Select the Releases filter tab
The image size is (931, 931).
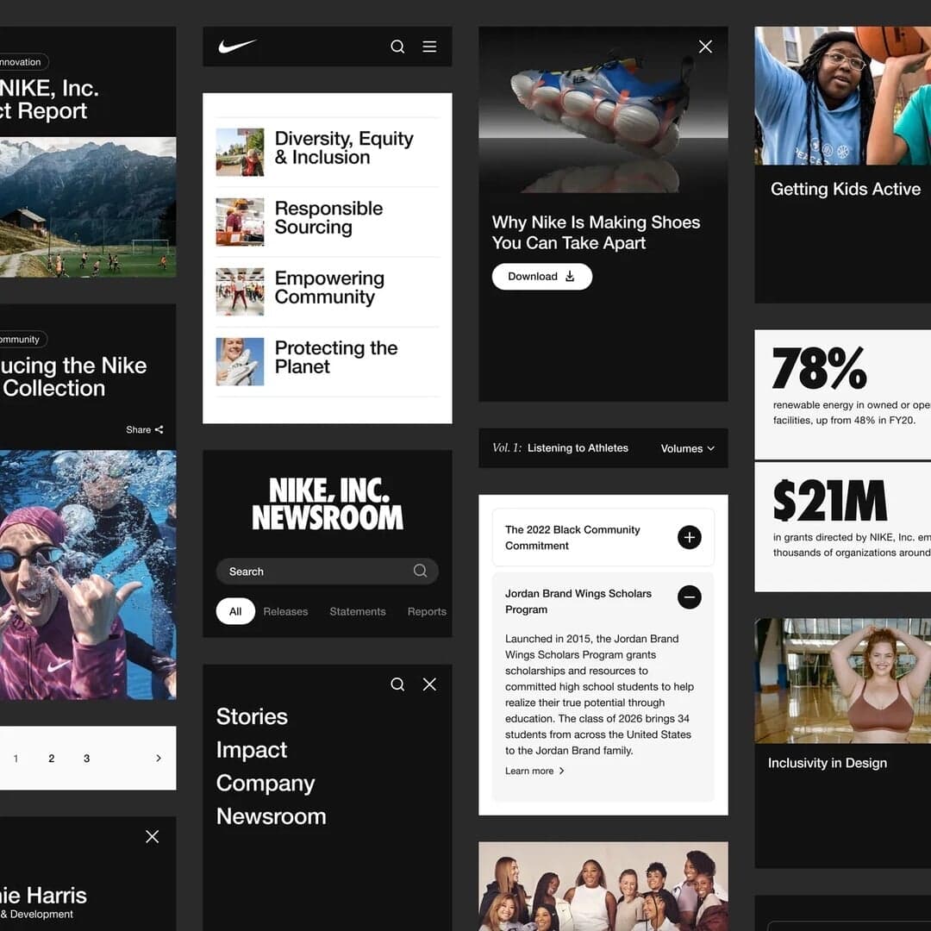coord(285,611)
